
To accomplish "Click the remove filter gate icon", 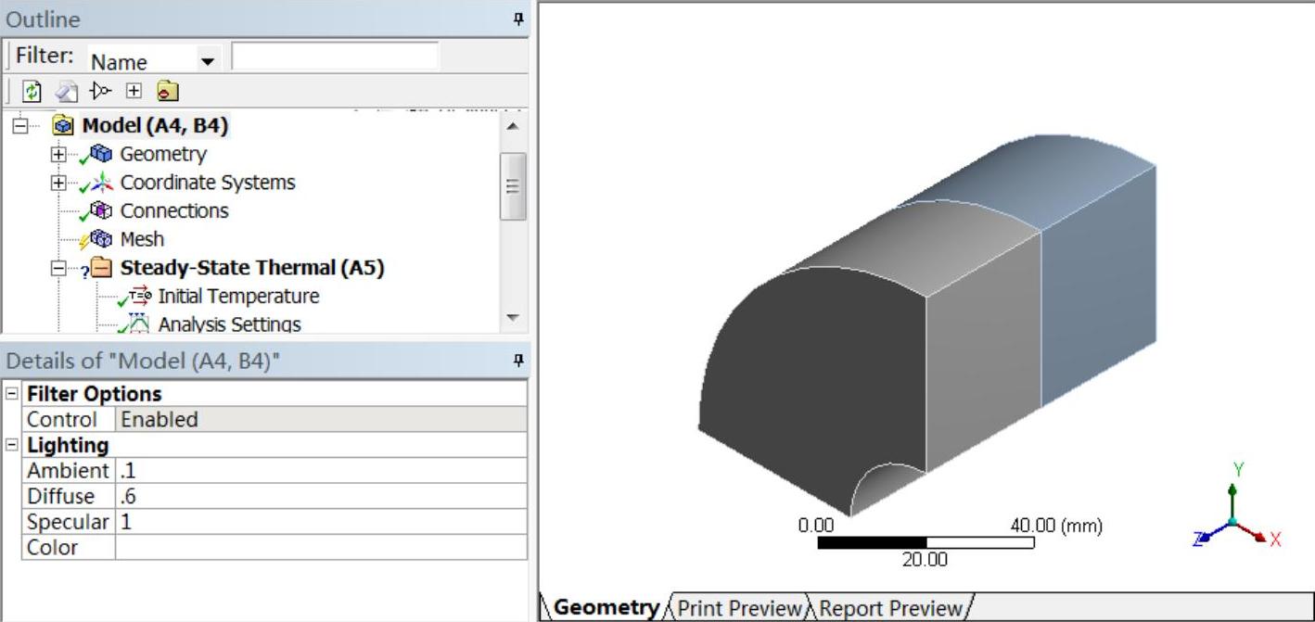I will 100,91.
